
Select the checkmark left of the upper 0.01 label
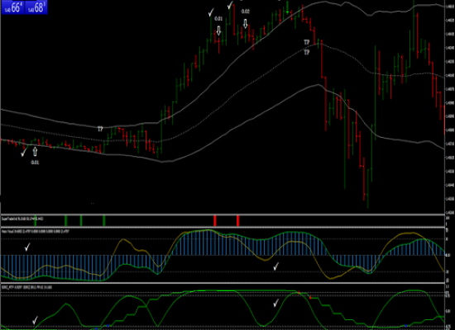coord(211,12)
